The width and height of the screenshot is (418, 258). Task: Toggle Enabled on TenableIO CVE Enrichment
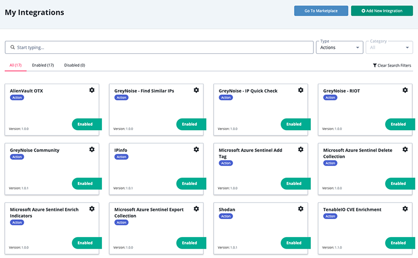[x=400, y=243]
